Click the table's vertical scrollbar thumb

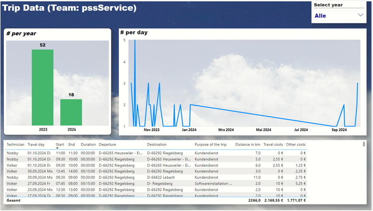pyautogui.click(x=364, y=144)
